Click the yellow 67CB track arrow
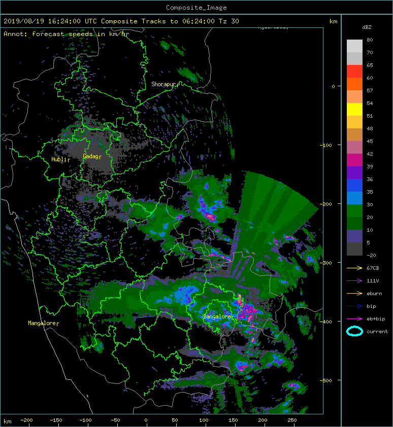393x427 pixels. tap(354, 268)
